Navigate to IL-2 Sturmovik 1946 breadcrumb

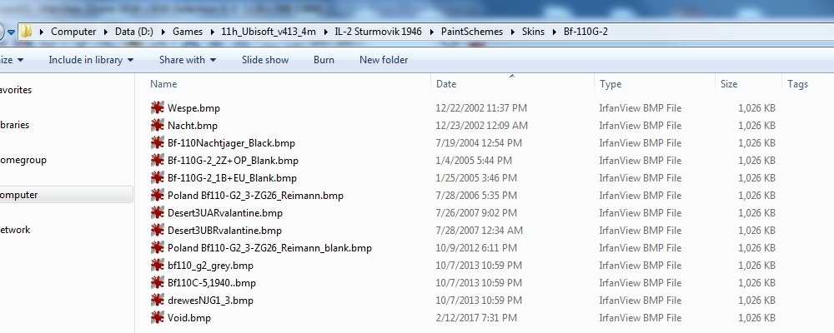tap(378, 32)
